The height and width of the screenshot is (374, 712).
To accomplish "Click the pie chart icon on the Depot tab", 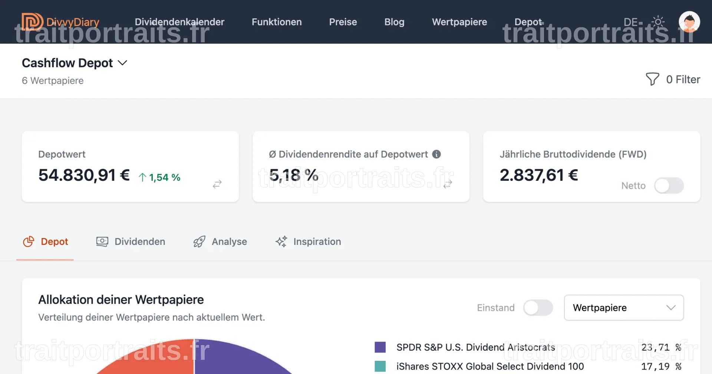I will (x=29, y=242).
